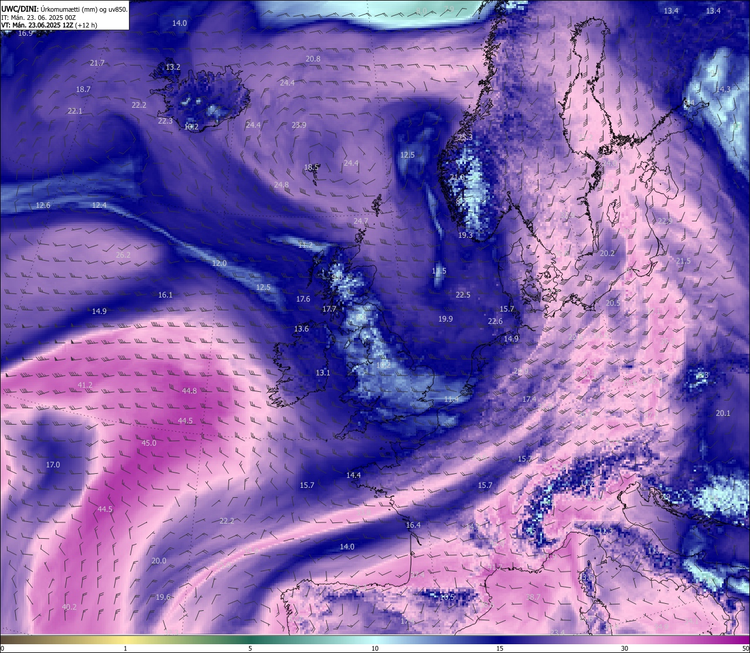Click the 19.3 value near southern Norway
The image size is (750, 653).
pyautogui.click(x=465, y=235)
